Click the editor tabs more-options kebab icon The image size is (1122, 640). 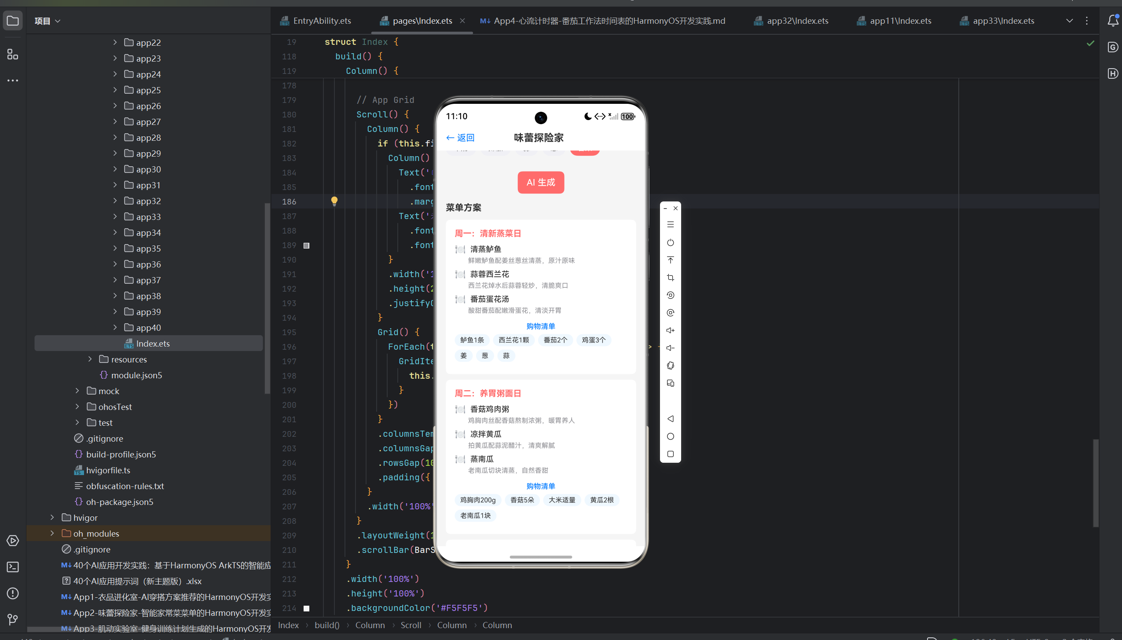pyautogui.click(x=1087, y=21)
